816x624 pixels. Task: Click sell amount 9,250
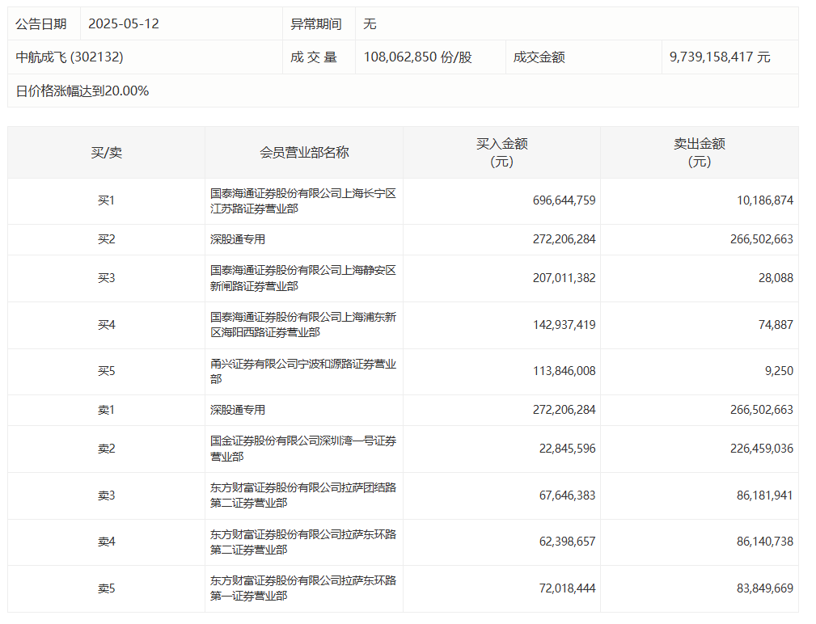(x=779, y=371)
